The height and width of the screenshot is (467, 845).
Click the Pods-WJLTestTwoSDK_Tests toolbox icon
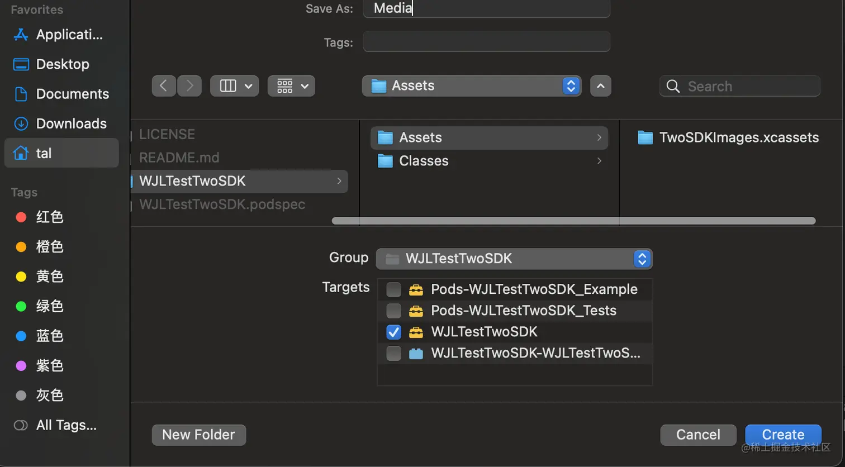pyautogui.click(x=416, y=311)
